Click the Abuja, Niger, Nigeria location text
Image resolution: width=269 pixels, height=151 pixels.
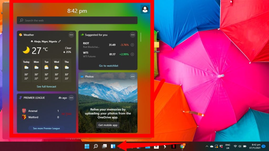coord(45,41)
